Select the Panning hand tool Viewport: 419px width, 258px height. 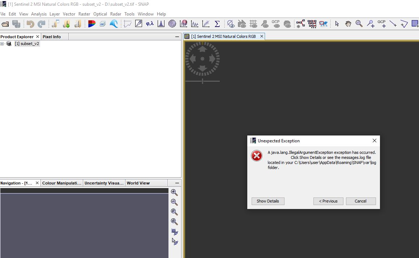pos(348,24)
